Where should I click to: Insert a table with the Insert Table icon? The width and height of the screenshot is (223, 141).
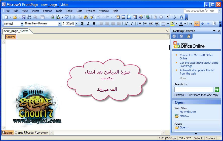coord(123,17)
